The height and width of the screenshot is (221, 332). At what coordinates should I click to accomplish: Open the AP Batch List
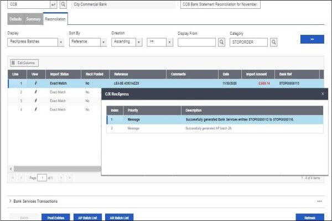tap(87, 218)
